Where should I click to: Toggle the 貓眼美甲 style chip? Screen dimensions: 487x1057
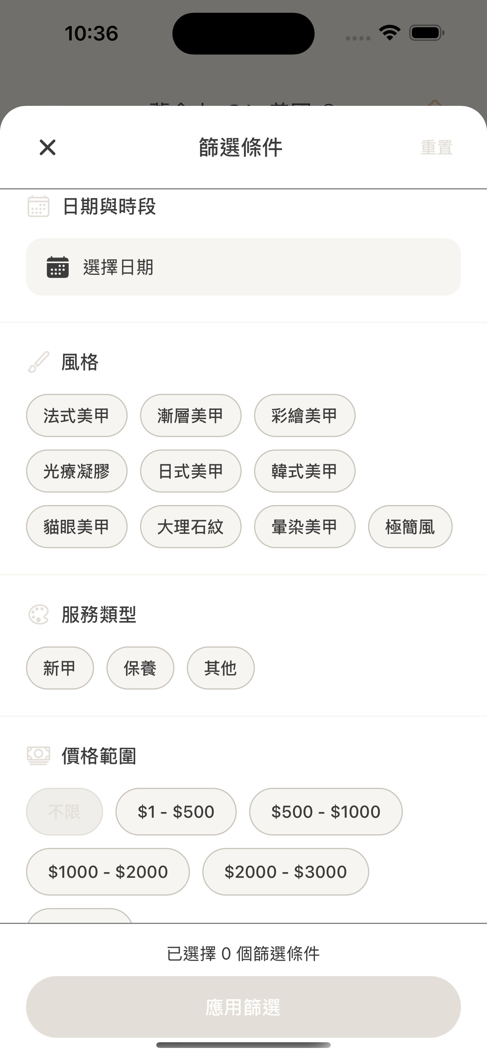click(77, 527)
